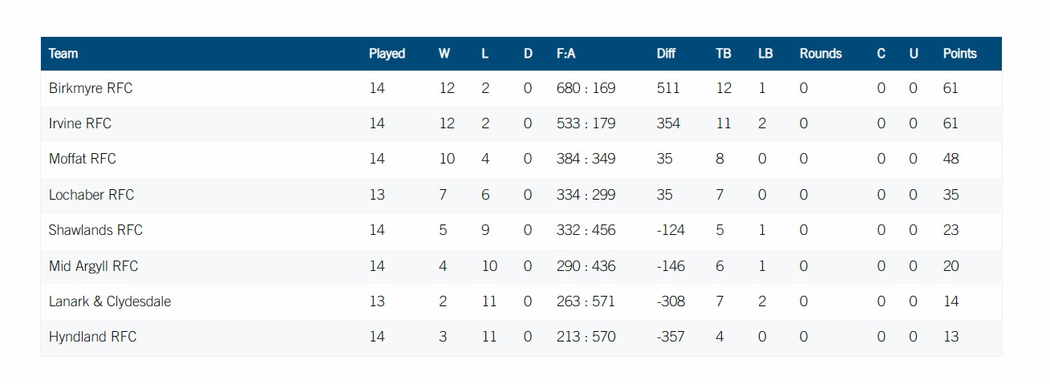This screenshot has width=1050, height=384.
Task: Click the Team column header
Action: [x=63, y=54]
